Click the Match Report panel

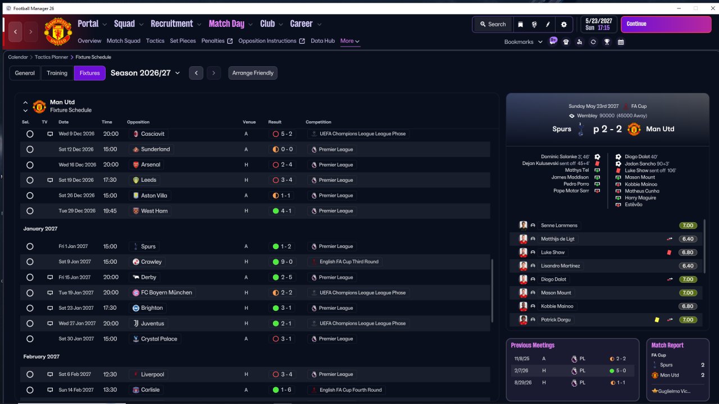point(677,370)
